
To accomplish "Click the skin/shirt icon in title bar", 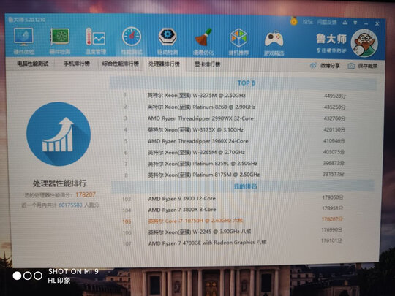I will (345, 23).
